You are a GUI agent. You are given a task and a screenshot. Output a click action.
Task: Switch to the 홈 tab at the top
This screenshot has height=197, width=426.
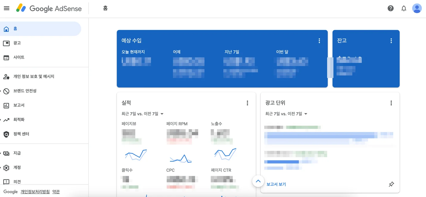click(105, 8)
